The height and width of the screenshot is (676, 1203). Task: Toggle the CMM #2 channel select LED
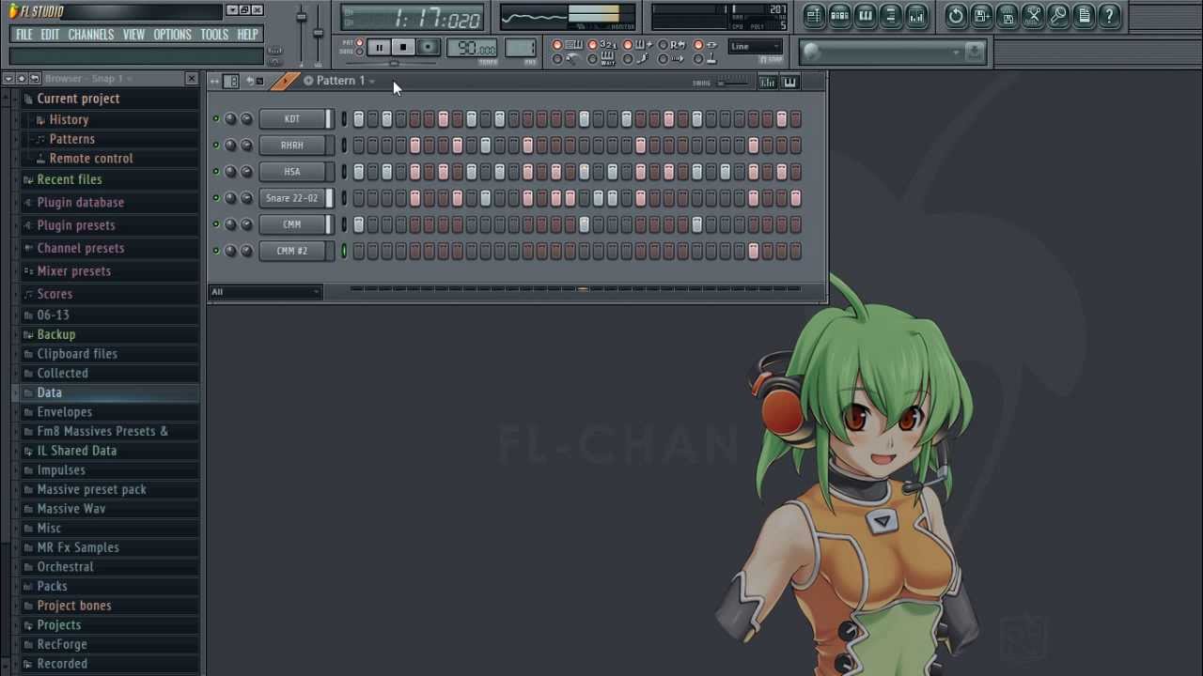point(344,251)
